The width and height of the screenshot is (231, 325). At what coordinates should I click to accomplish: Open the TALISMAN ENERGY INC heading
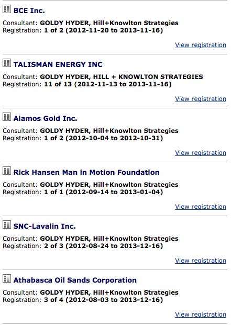click(x=58, y=64)
